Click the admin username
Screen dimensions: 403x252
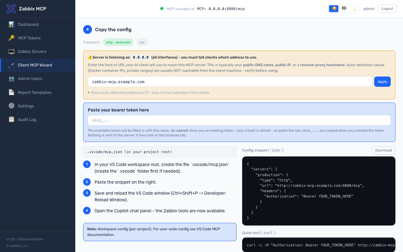369,9
